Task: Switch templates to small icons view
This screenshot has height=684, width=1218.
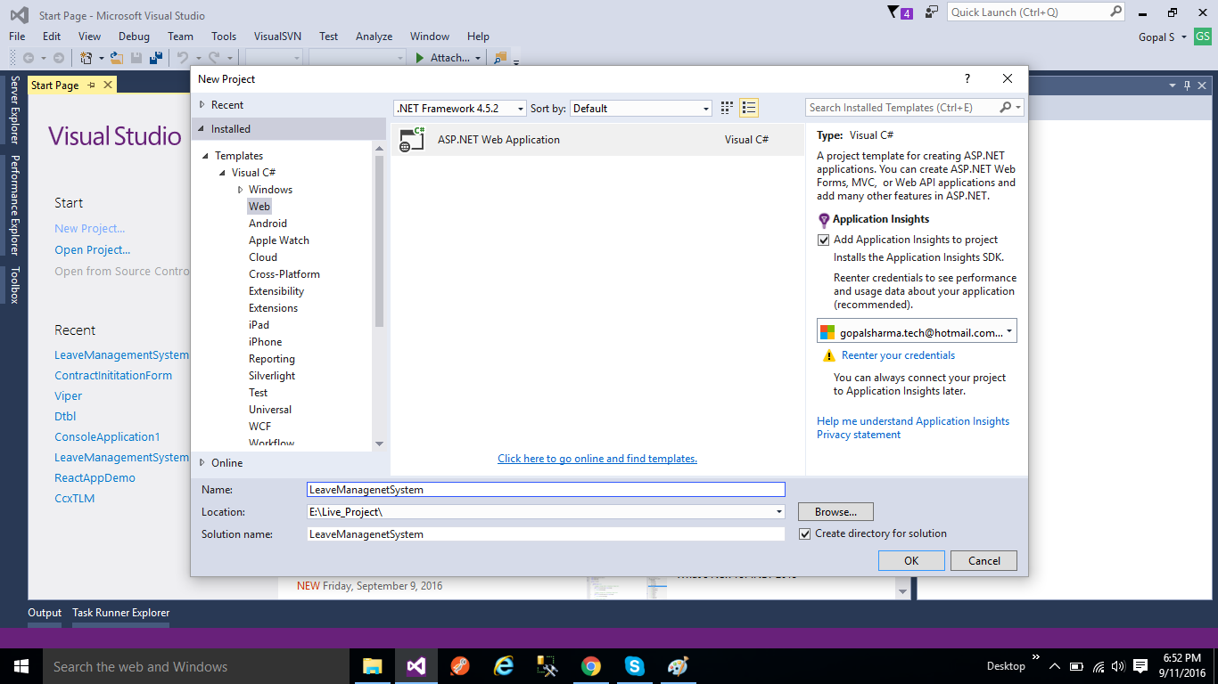Action: point(727,108)
